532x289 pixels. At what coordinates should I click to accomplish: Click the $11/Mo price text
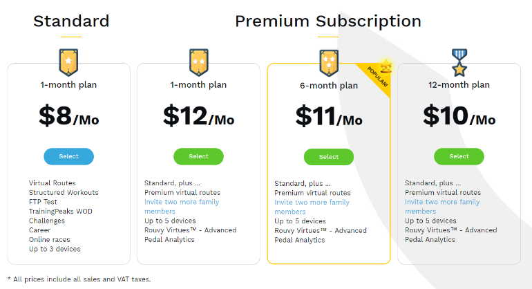coord(329,116)
